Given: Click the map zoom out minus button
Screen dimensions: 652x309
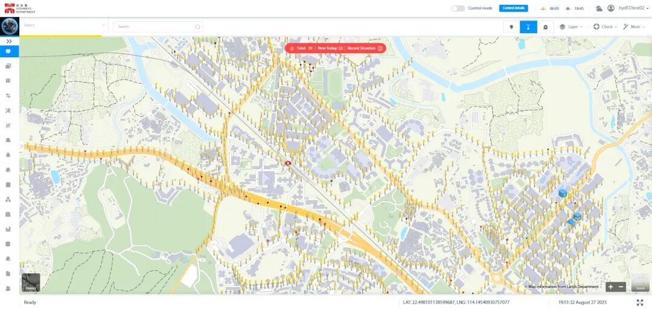Looking at the screenshot, I should [621, 287].
